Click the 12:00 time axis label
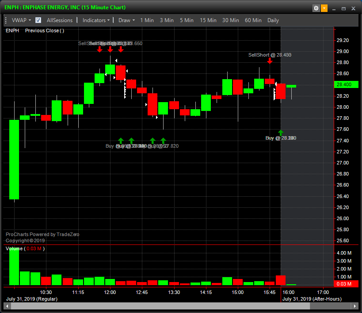This screenshot has height=313, width=362. click(x=110, y=292)
